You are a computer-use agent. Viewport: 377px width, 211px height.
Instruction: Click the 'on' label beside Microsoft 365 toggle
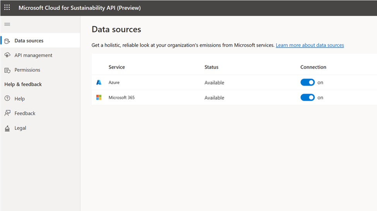(x=320, y=98)
